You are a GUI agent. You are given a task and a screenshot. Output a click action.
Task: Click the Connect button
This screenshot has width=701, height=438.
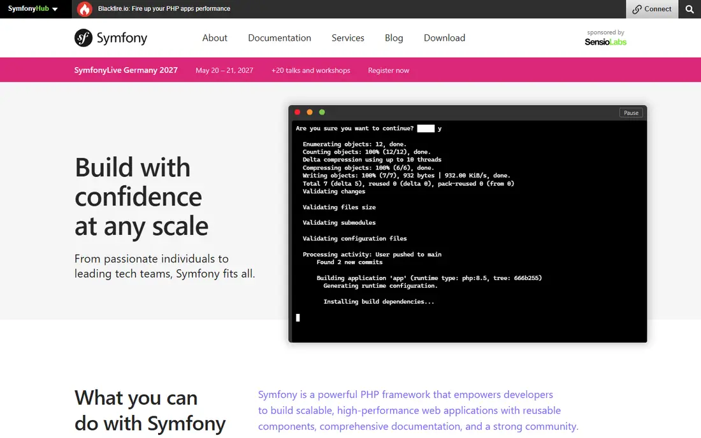pos(652,9)
